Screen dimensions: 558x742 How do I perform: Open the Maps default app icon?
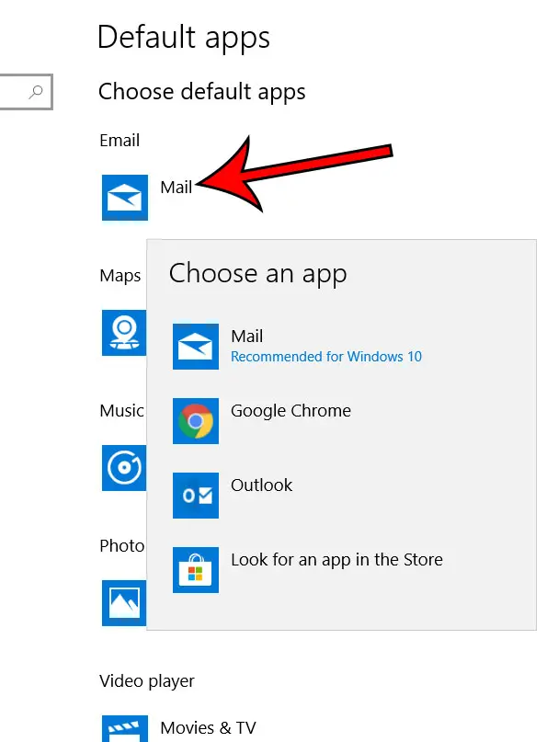coord(124,333)
